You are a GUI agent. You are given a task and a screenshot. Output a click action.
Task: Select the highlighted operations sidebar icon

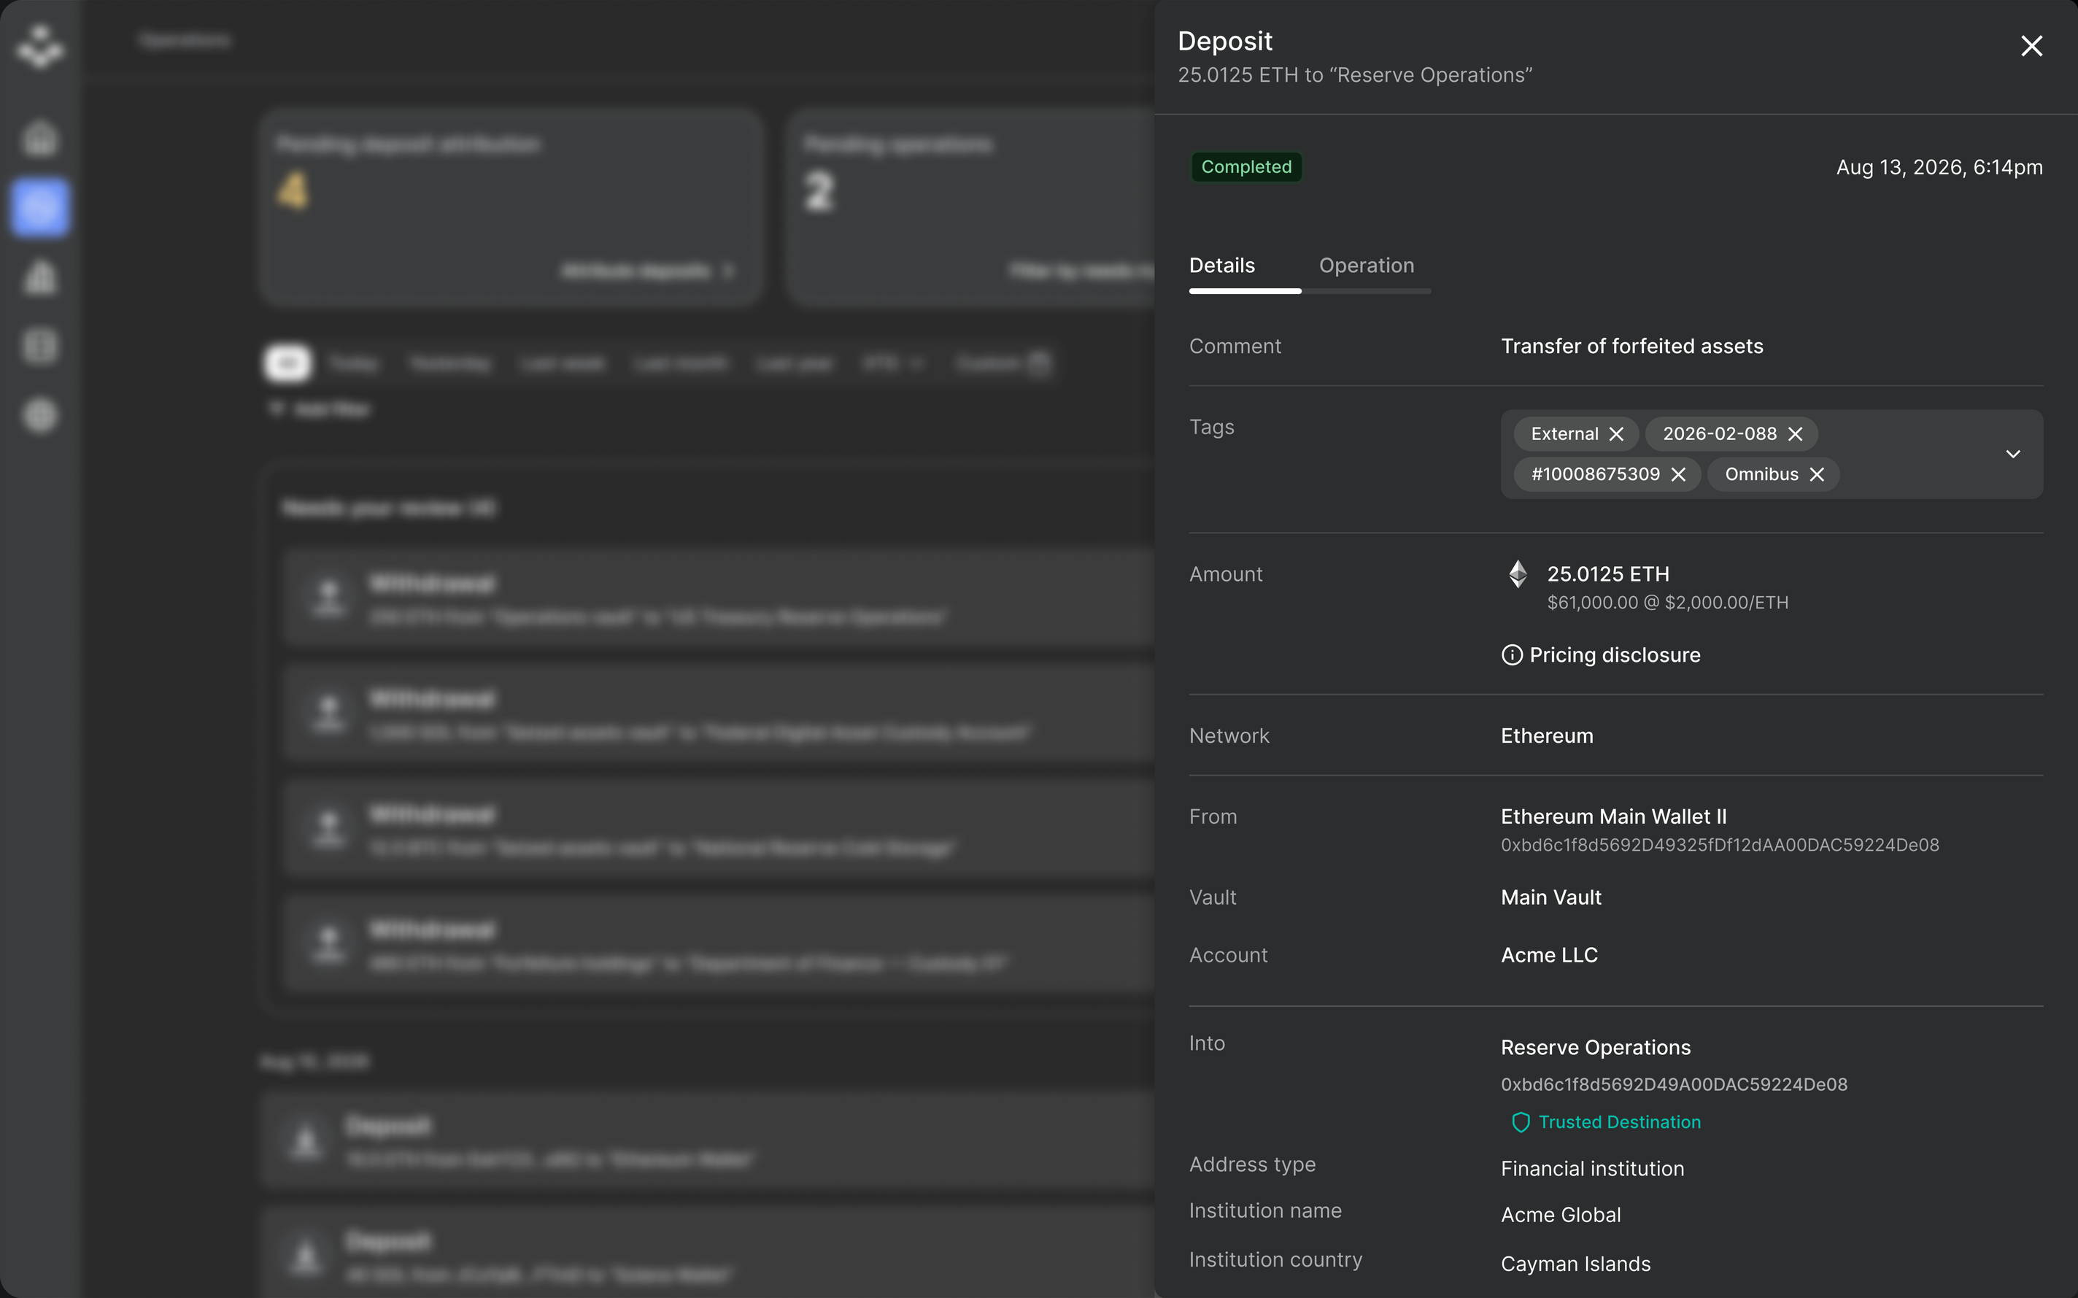[x=39, y=207]
